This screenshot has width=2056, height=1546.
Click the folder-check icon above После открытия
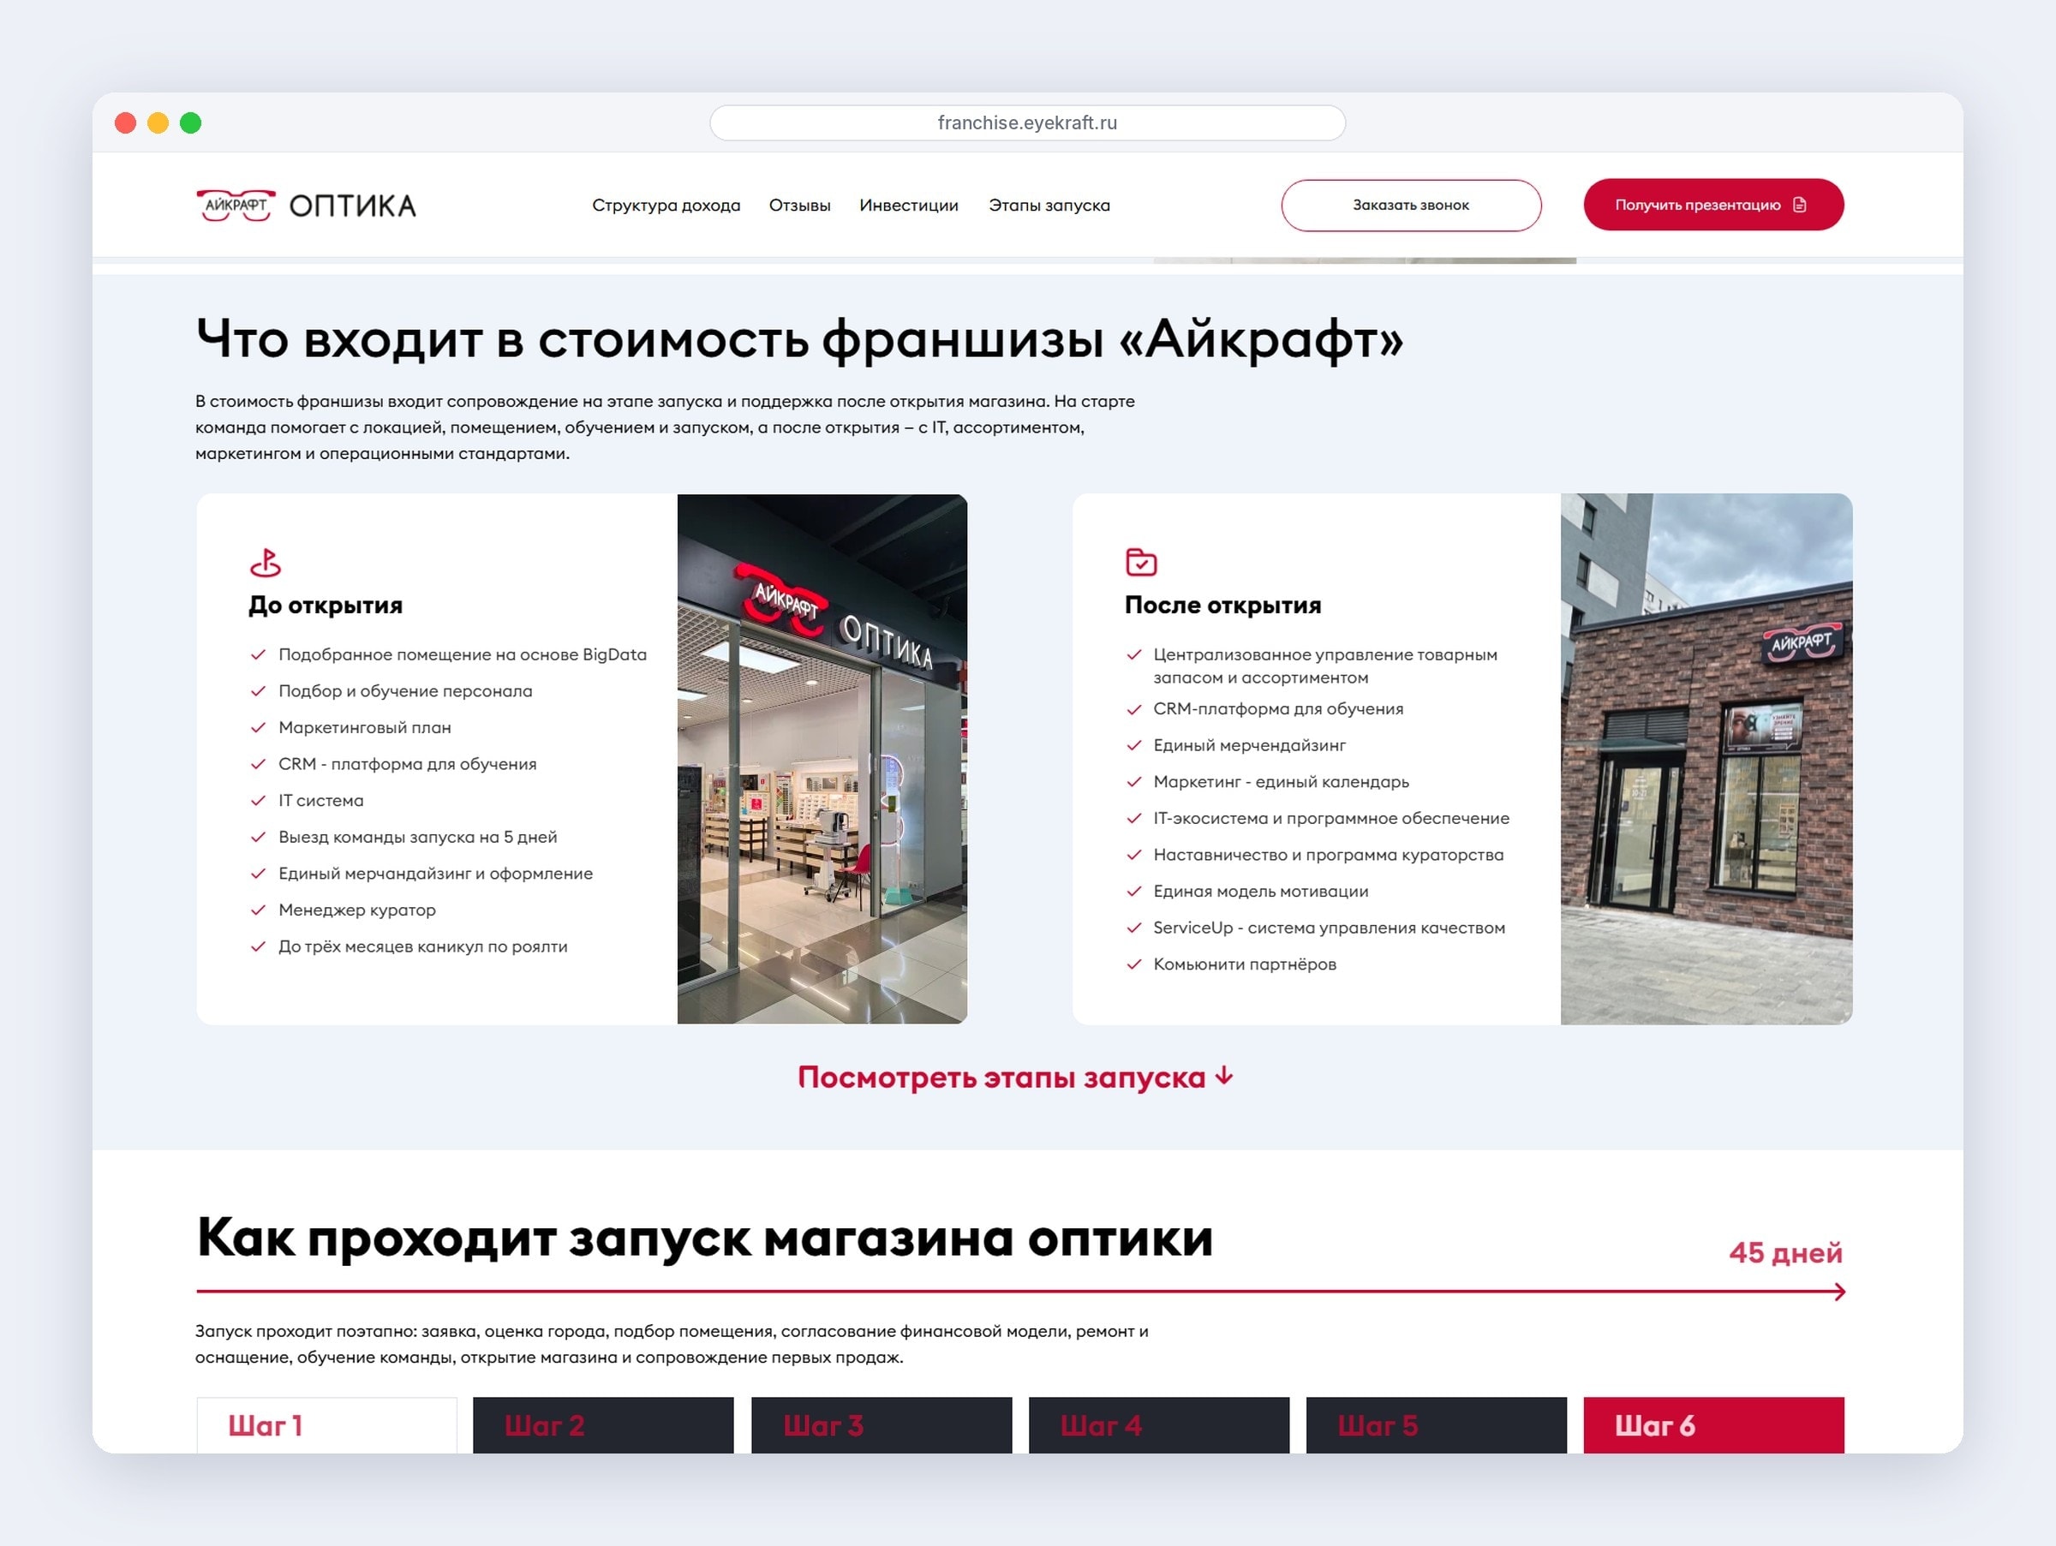(x=1140, y=562)
